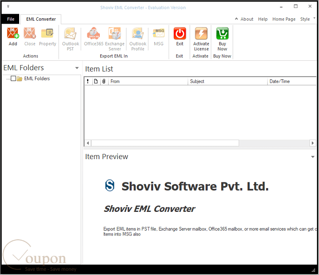The height and width of the screenshot is (275, 319).
Task: Minimize the Shoviv EML Converter window
Action: tap(281, 7)
